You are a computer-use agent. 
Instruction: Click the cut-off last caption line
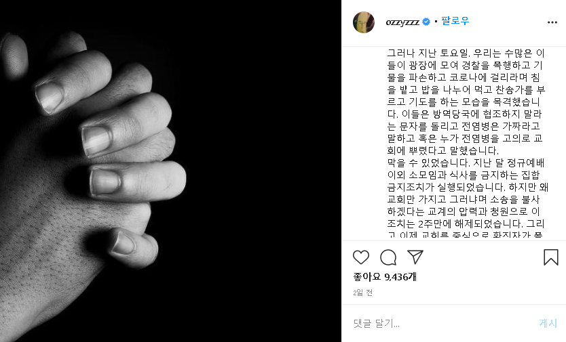(x=465, y=234)
